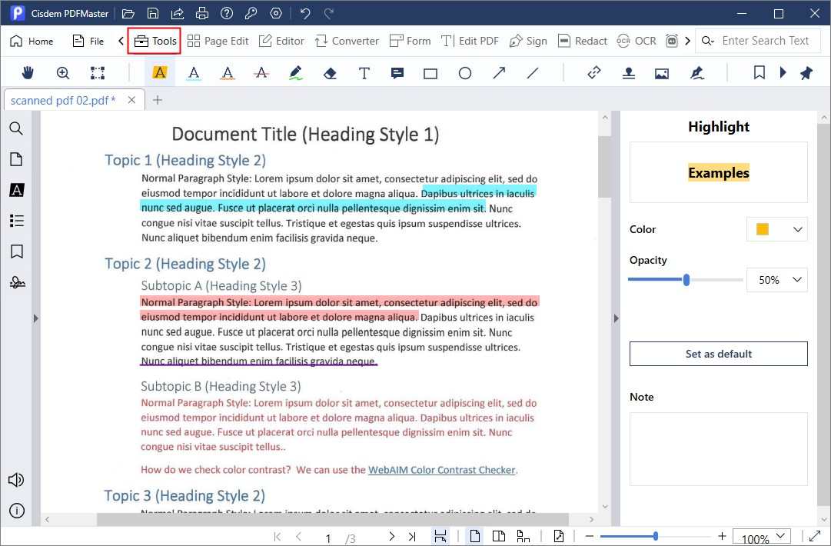
Task: Open the Signature tool in the toolbar
Action: (697, 72)
